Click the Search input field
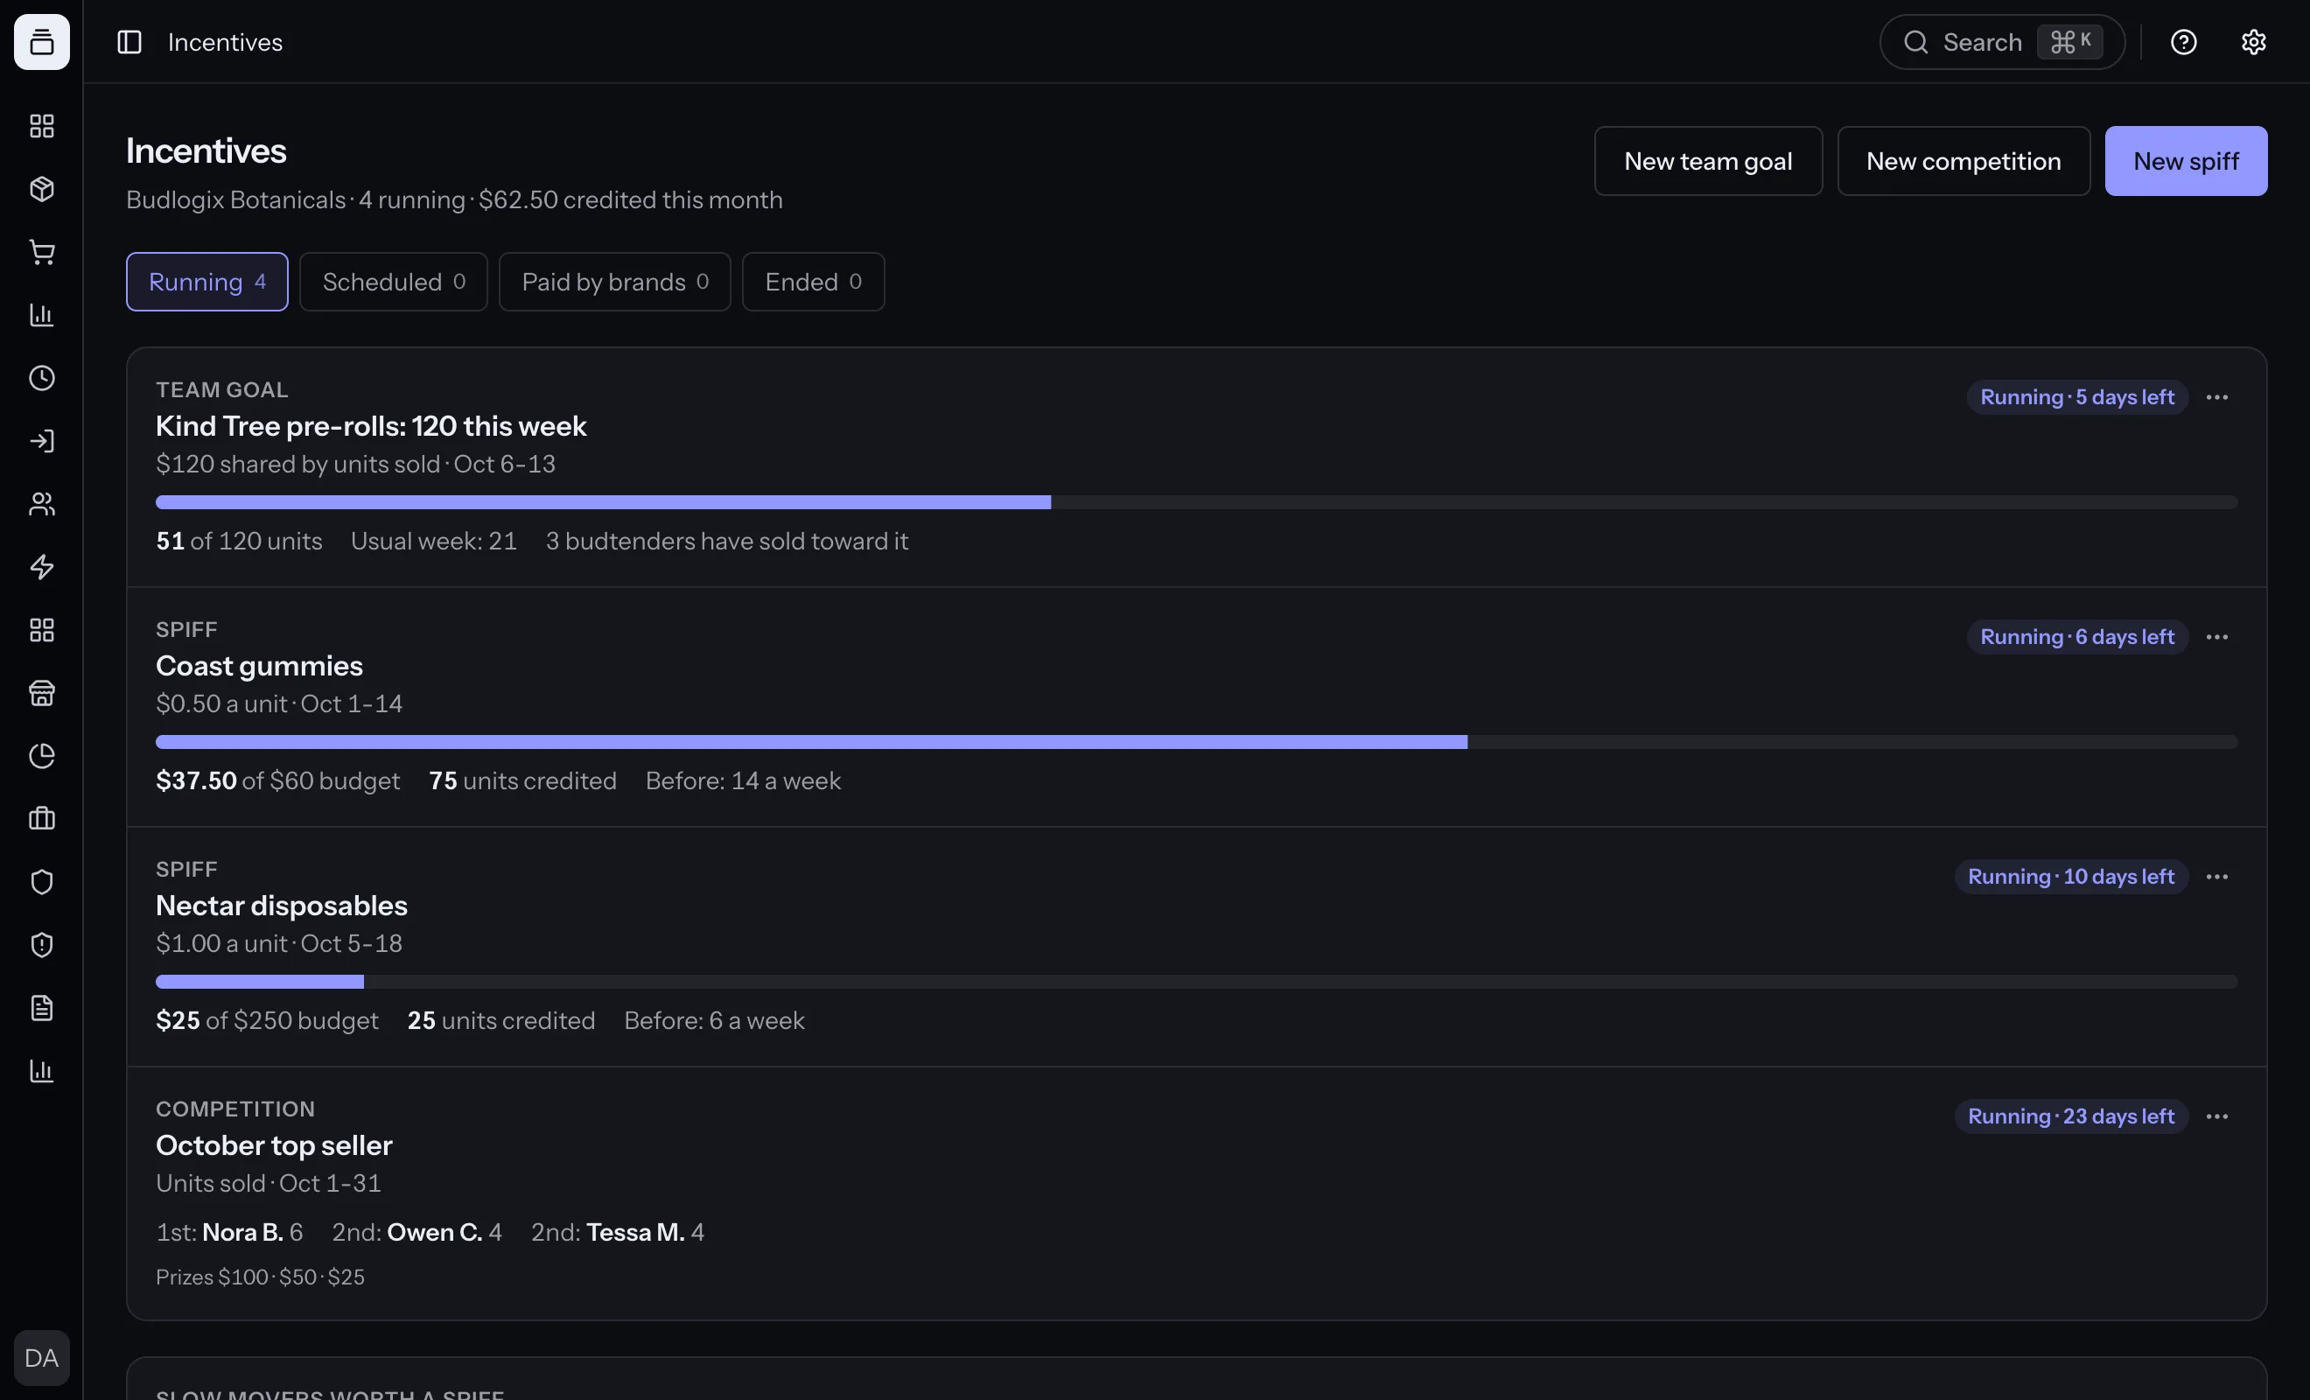The width and height of the screenshot is (2310, 1400). point(2002,42)
